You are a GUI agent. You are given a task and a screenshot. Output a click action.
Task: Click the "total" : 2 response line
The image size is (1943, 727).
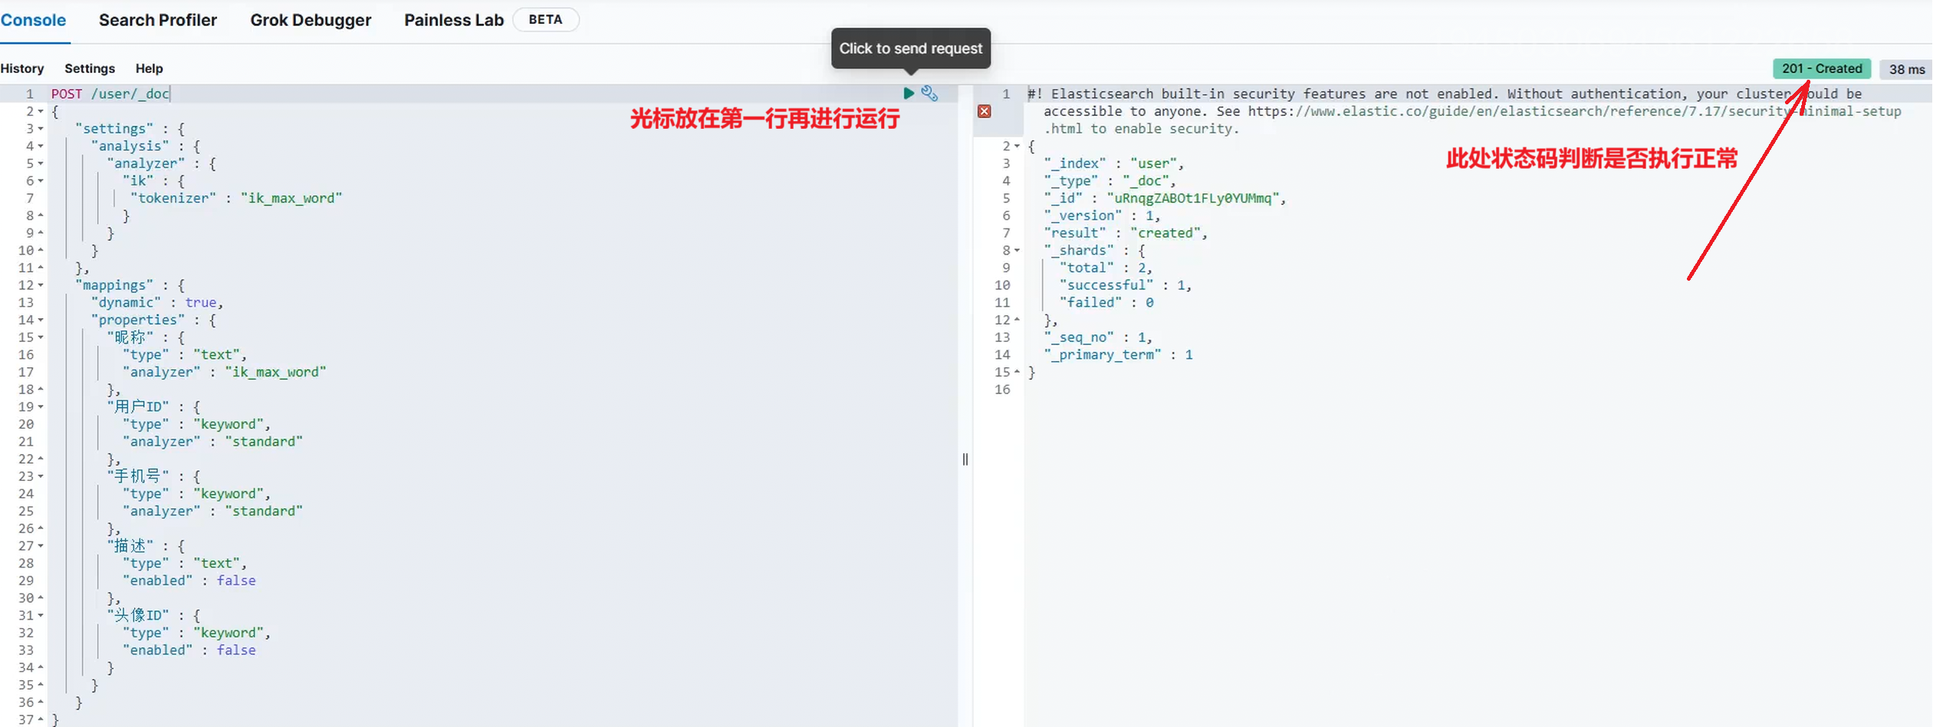[x=1106, y=268]
